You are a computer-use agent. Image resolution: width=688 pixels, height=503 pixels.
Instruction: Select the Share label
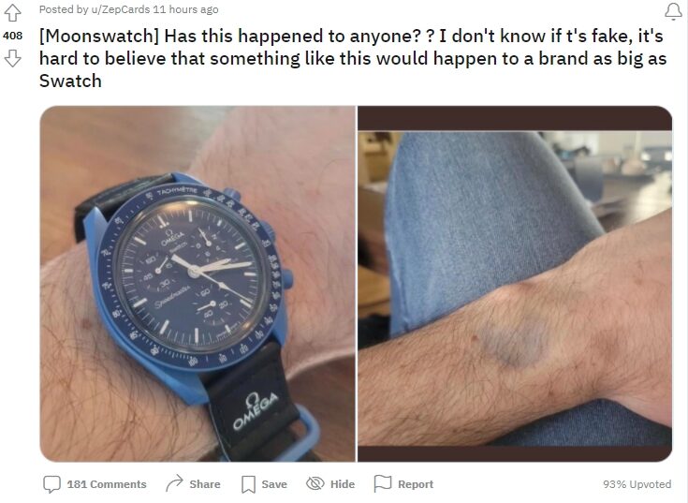point(205,484)
